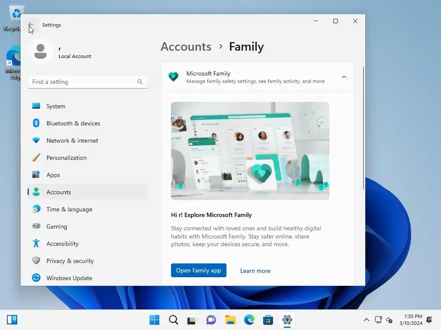Follow the Learn more link

[255, 271]
